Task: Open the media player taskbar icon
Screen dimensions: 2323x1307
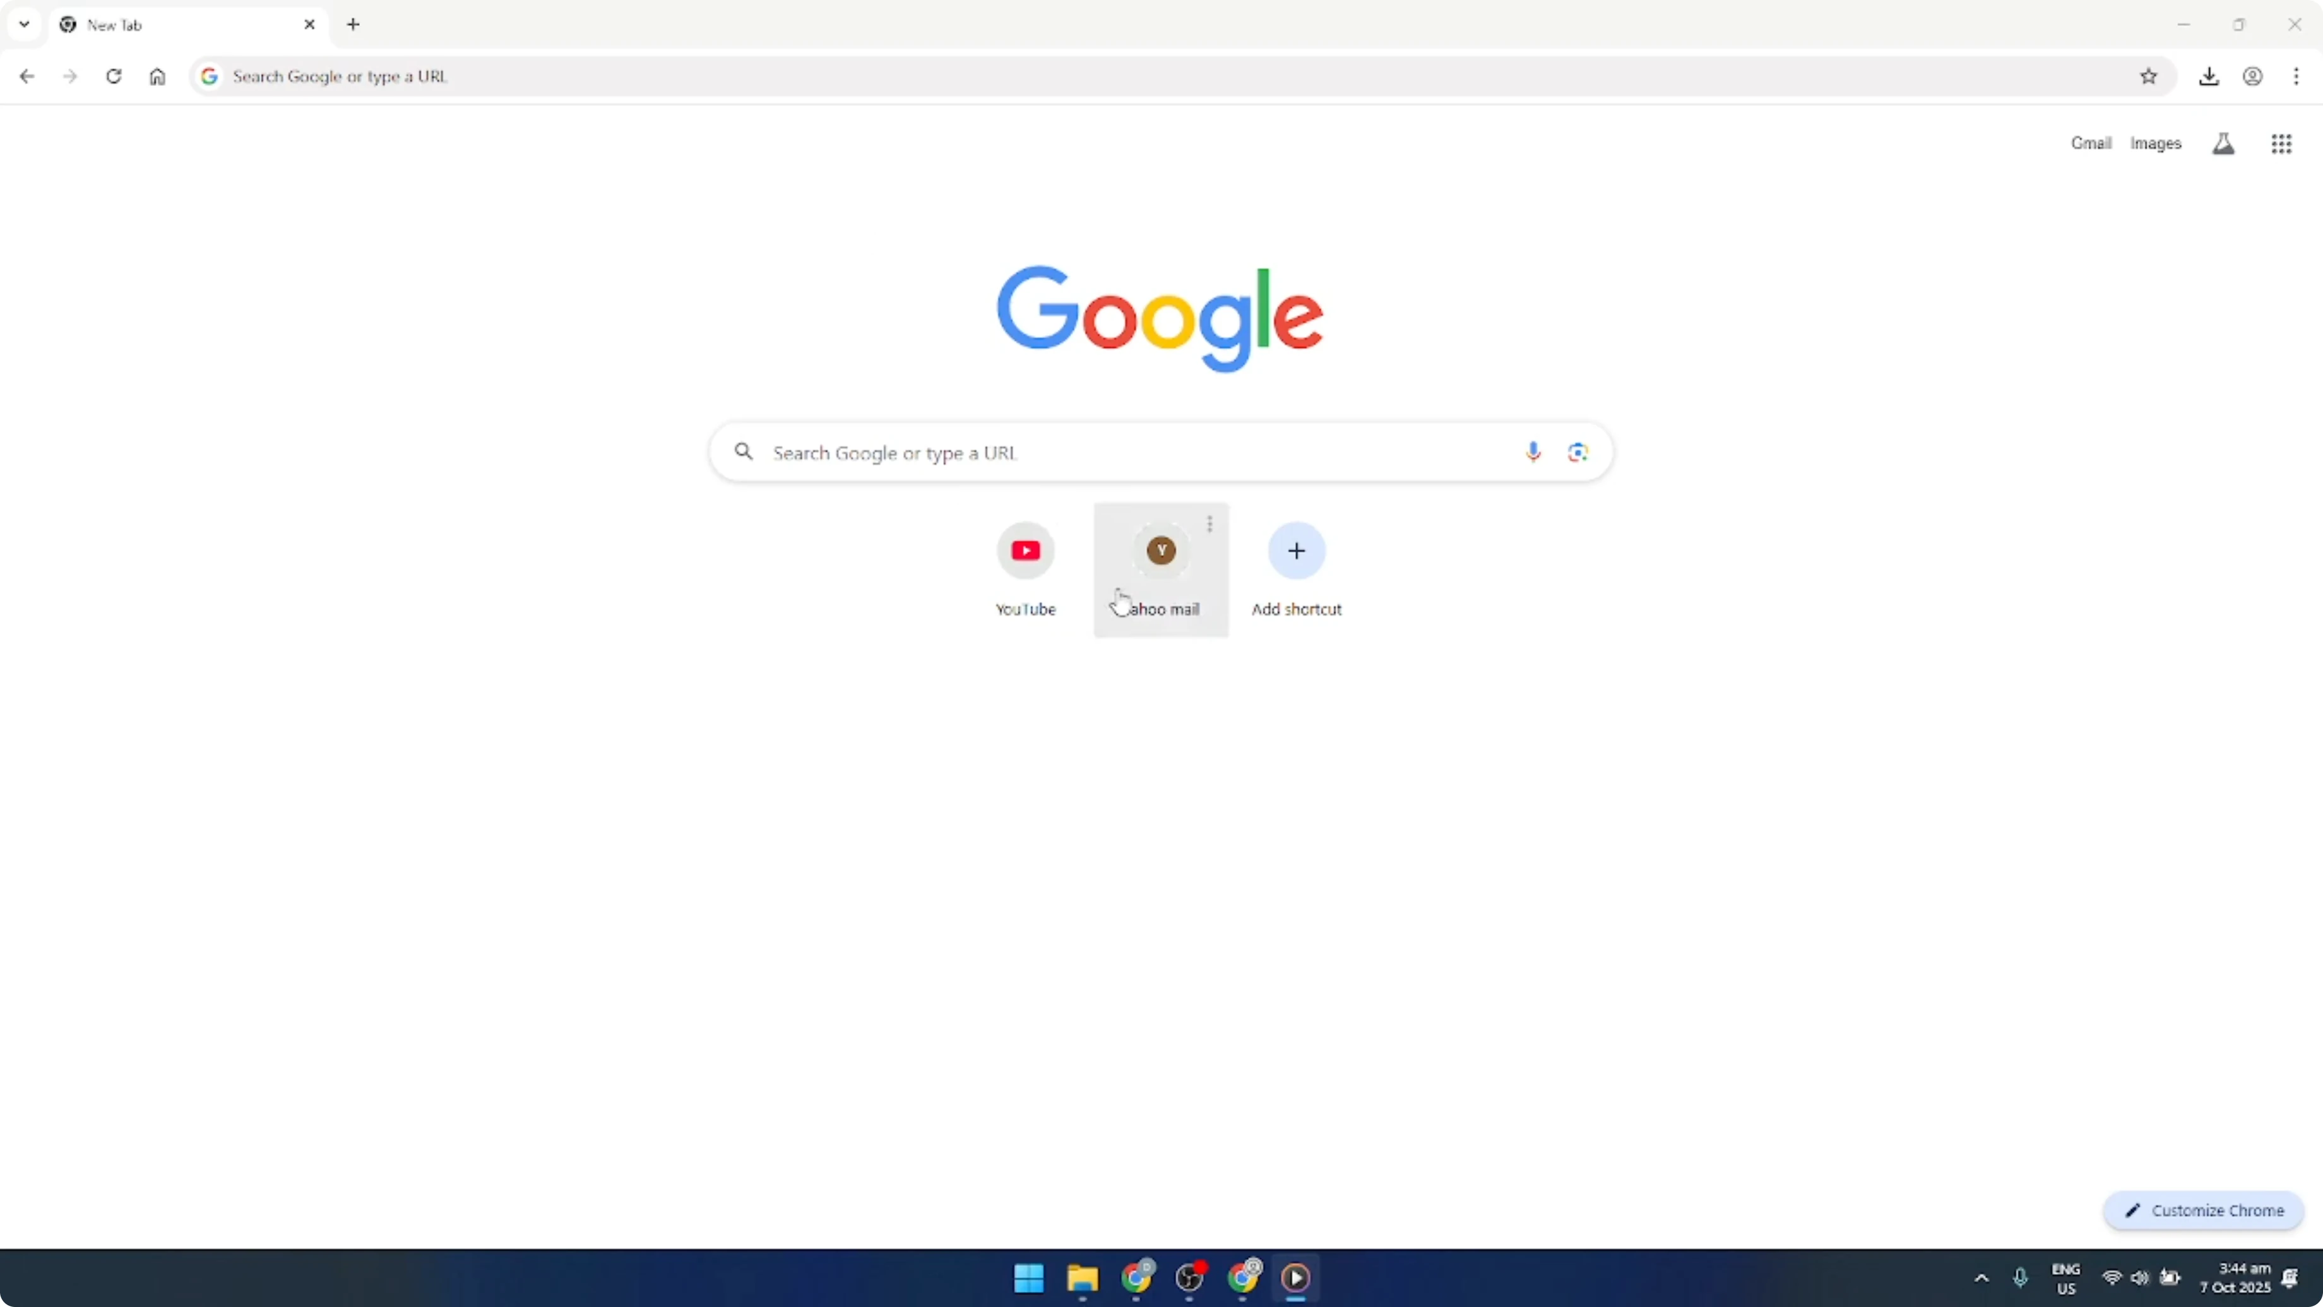Action: coord(1296,1278)
